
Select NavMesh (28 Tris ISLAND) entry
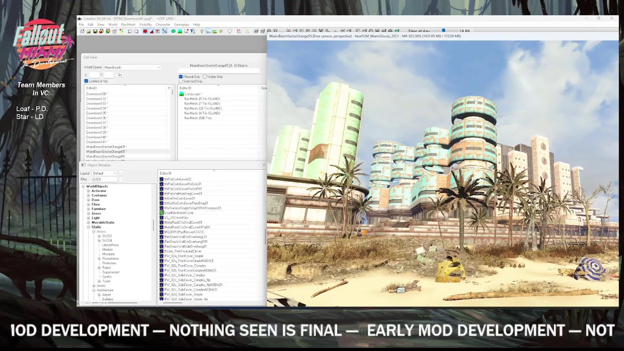tap(202, 108)
